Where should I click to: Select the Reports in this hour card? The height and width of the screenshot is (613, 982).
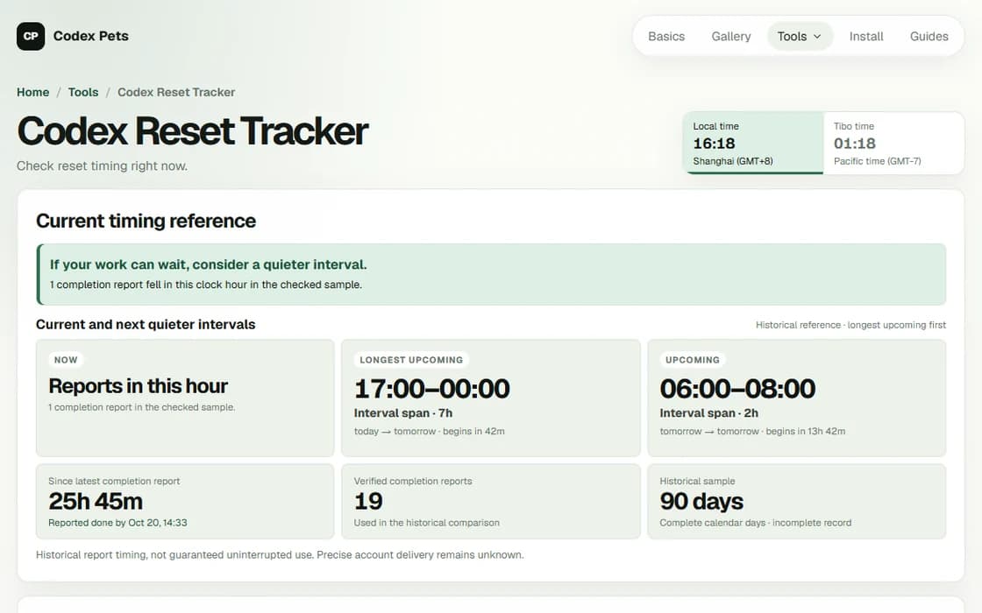coord(185,398)
